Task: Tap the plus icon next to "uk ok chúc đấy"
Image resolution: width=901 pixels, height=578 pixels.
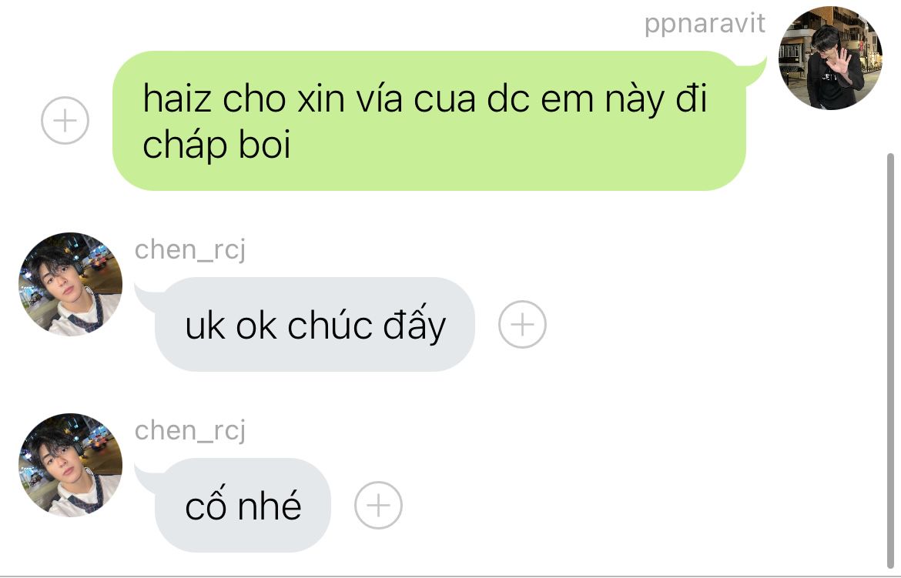Action: pos(522,324)
